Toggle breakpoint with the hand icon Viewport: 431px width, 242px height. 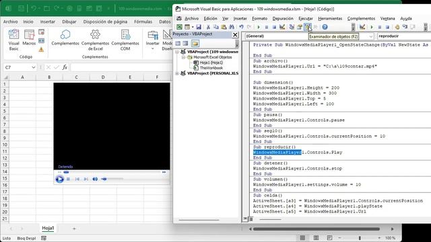pos(397,27)
